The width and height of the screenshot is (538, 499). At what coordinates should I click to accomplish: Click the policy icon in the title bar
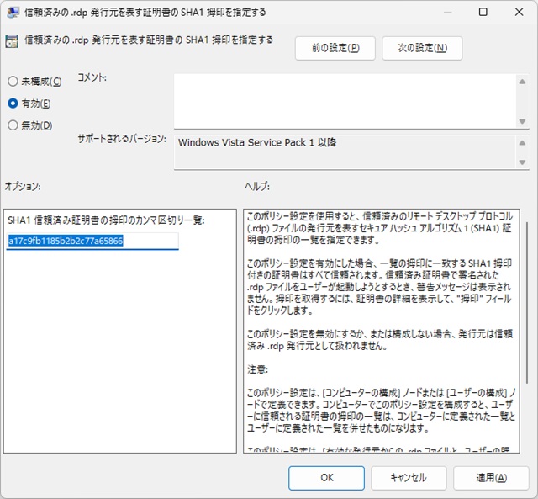click(x=13, y=13)
